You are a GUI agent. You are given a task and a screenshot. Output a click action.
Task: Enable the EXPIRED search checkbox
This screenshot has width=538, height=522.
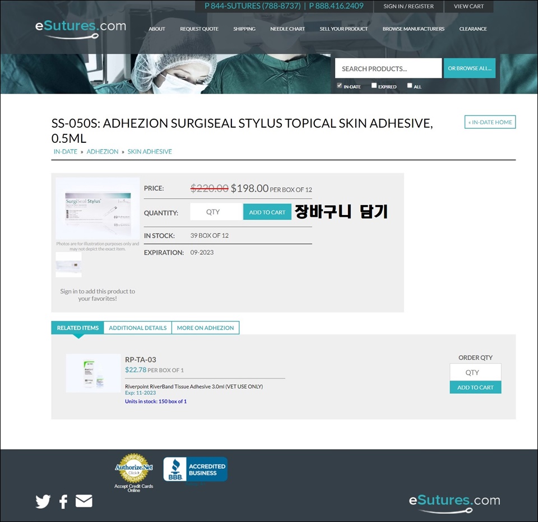coord(374,85)
